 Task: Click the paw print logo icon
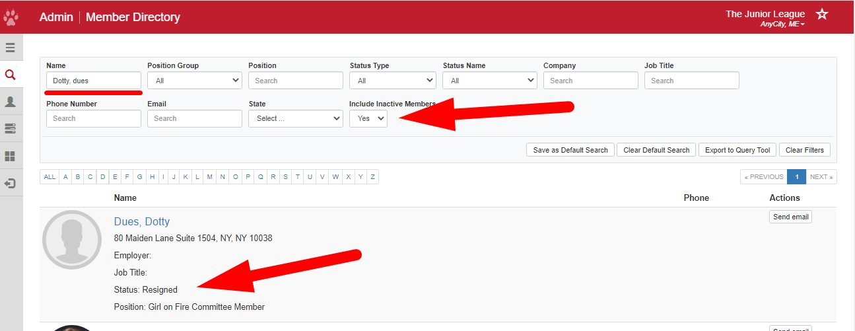(x=11, y=17)
